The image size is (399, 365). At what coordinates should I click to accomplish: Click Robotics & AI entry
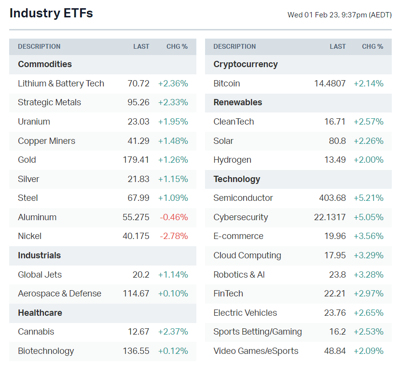click(239, 275)
